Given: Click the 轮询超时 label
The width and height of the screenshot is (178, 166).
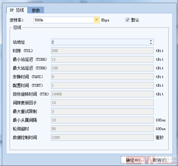Looking at the screenshot, I should [21, 129].
